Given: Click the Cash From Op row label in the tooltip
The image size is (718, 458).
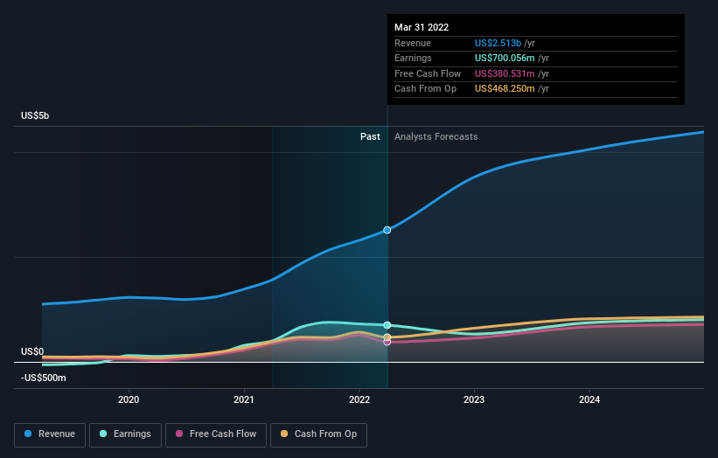Looking at the screenshot, I should 425,89.
